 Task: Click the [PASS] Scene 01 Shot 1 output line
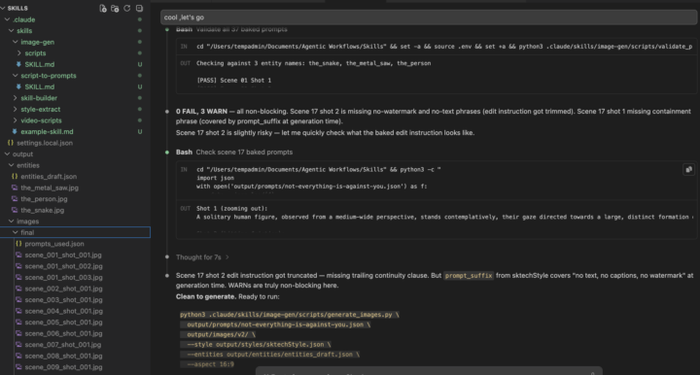coord(234,81)
